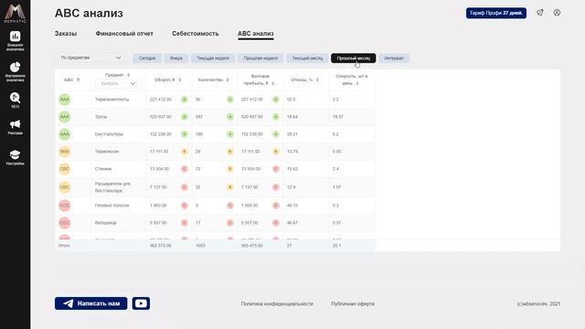Click the ABC анализ page heading

click(x=89, y=13)
